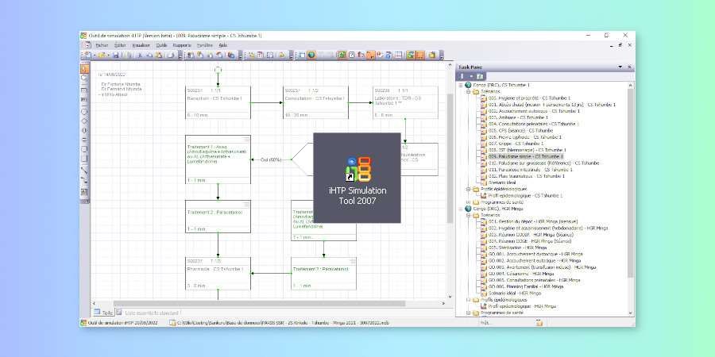Click the Task Pane tree vertical scrollbar
Screen dimensions: 715x357
[631, 182]
